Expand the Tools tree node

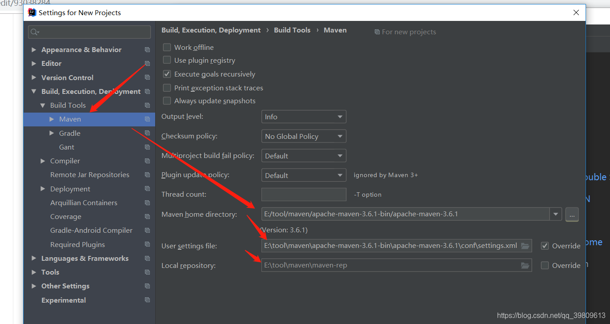pos(34,272)
